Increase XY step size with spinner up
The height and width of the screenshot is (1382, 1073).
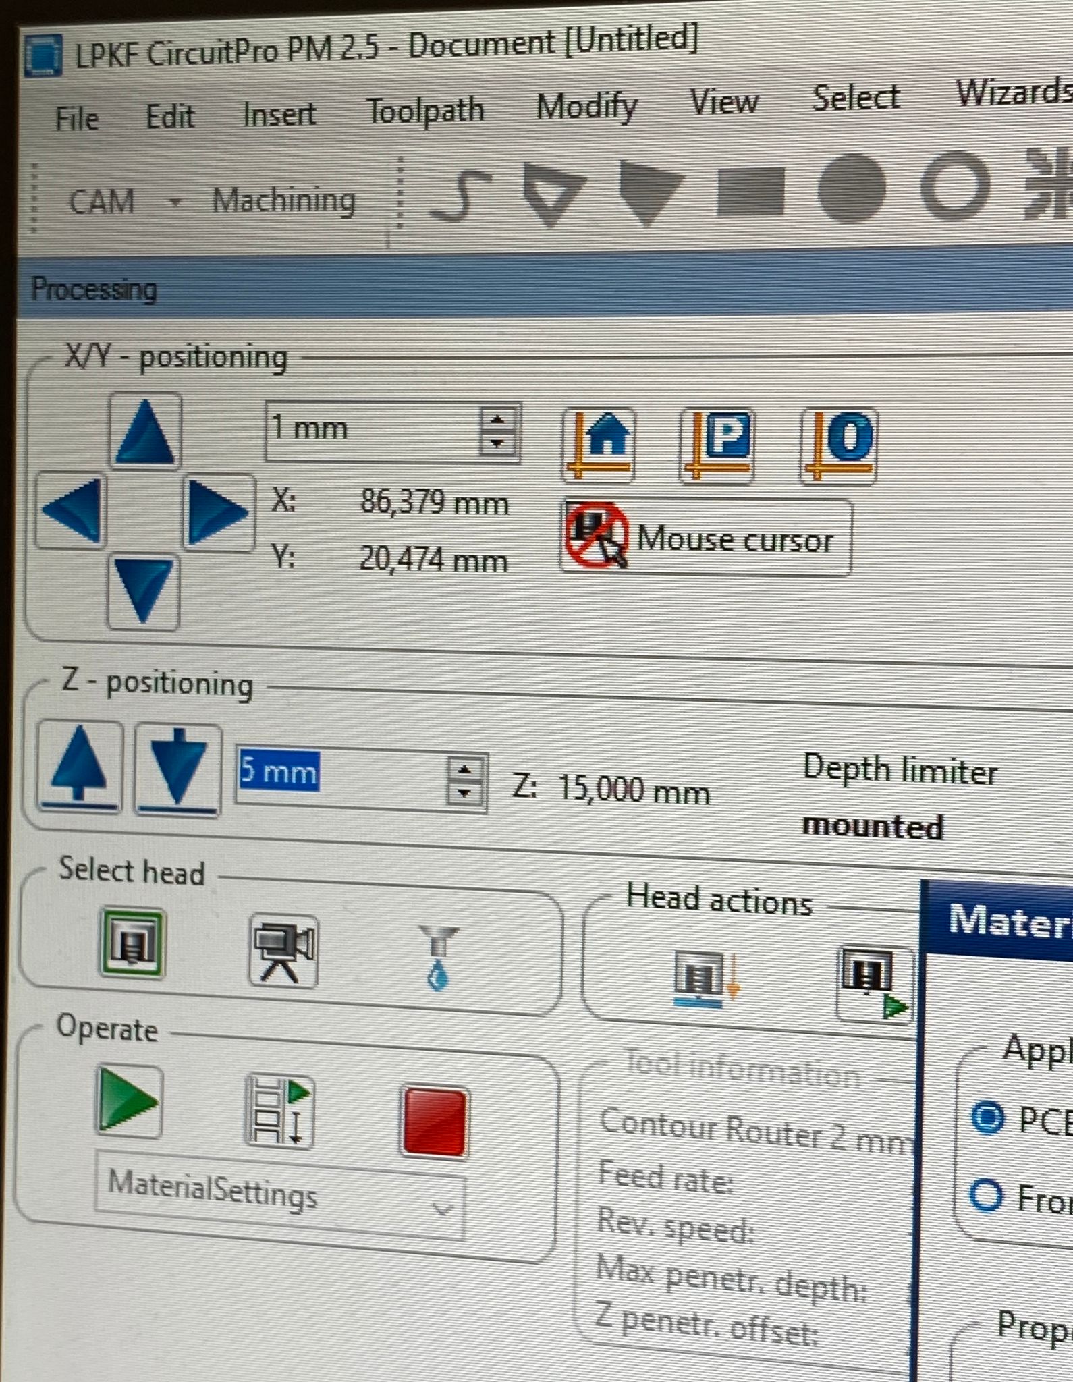click(497, 419)
